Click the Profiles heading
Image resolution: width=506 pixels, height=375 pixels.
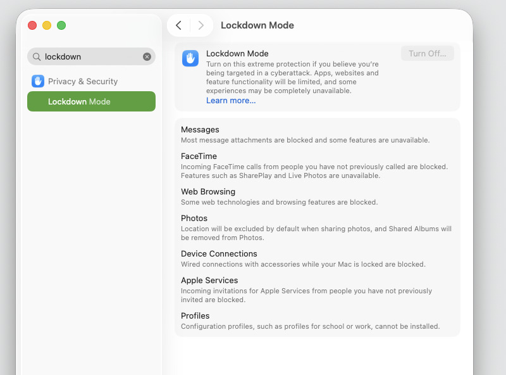click(x=195, y=316)
